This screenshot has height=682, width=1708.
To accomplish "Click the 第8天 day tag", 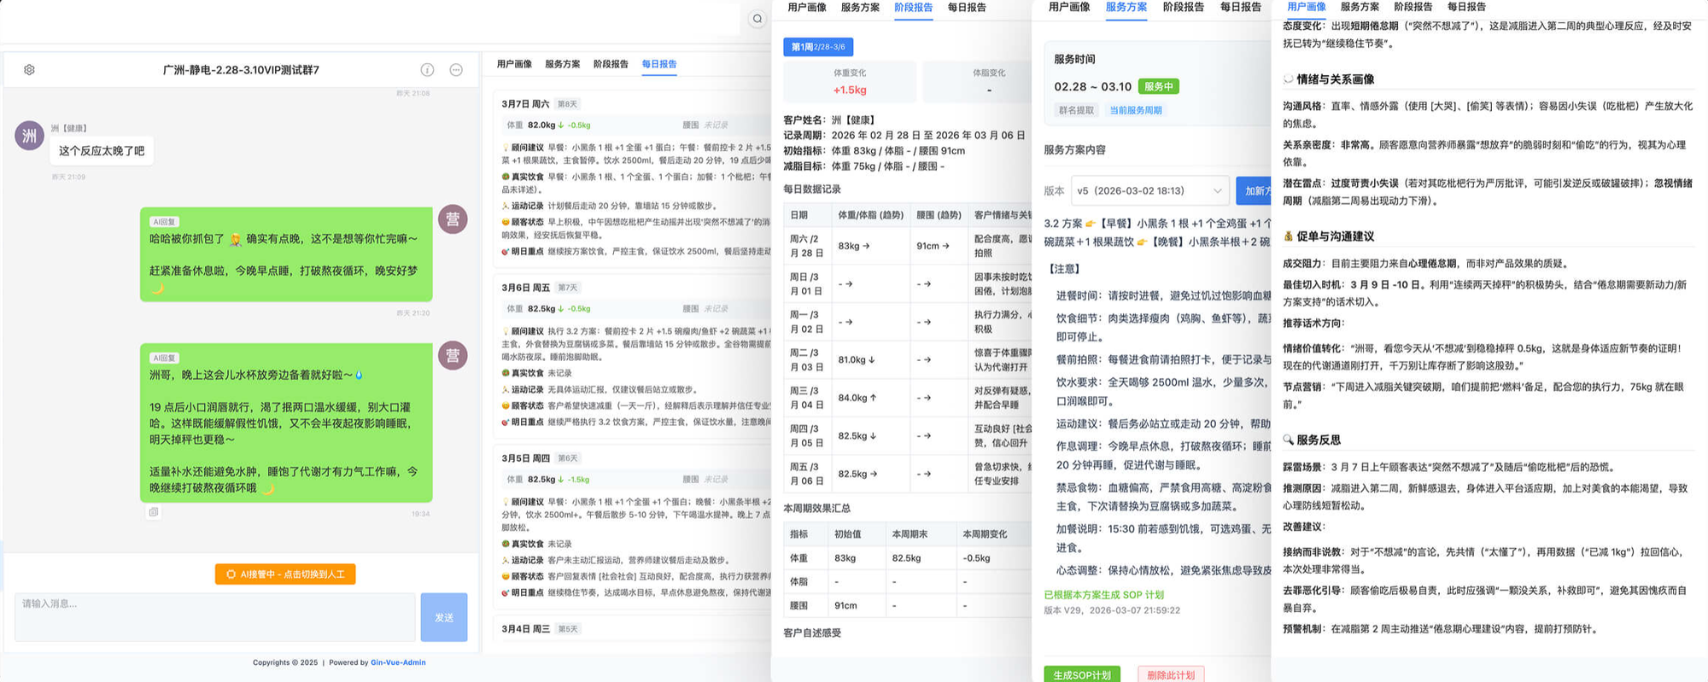I will (x=567, y=104).
